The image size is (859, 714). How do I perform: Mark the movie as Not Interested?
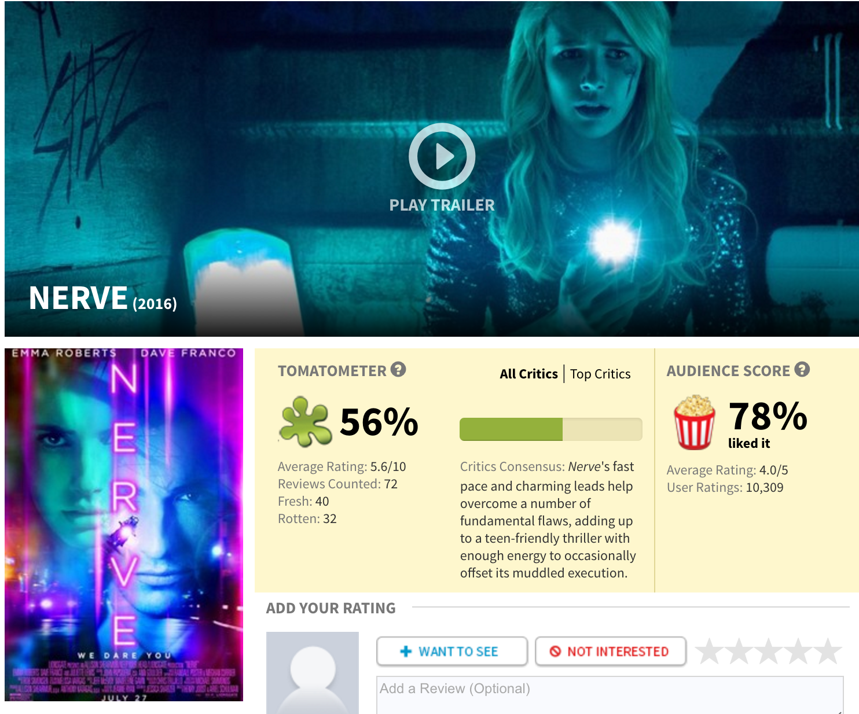point(611,652)
